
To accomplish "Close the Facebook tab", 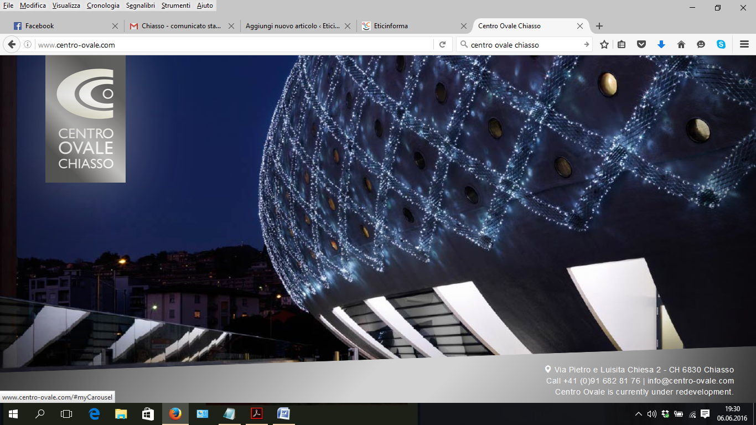I will [115, 26].
